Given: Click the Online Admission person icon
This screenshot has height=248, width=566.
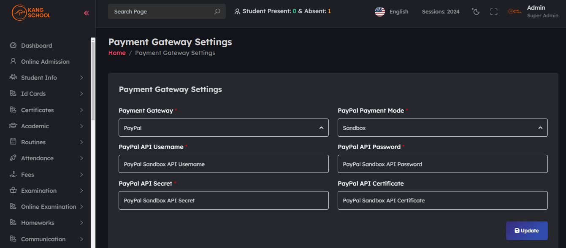Looking at the screenshot, I should (13, 61).
